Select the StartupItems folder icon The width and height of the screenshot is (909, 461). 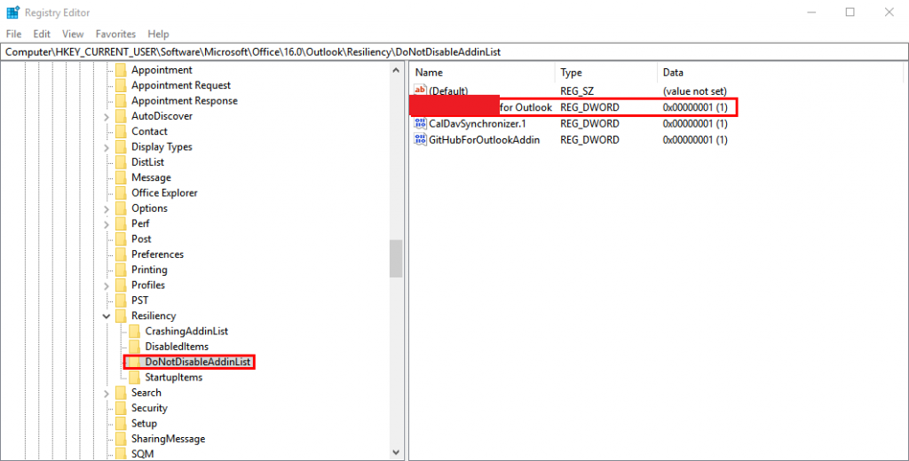coord(135,377)
